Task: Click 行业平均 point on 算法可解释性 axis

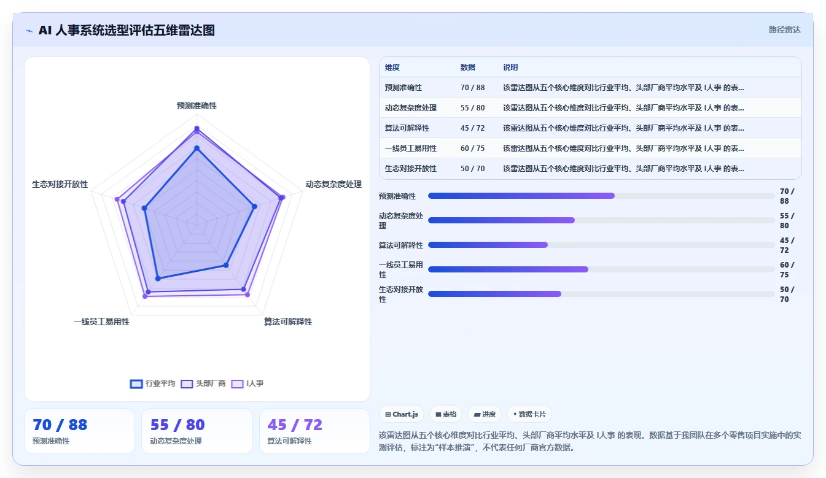Action: pos(225,265)
